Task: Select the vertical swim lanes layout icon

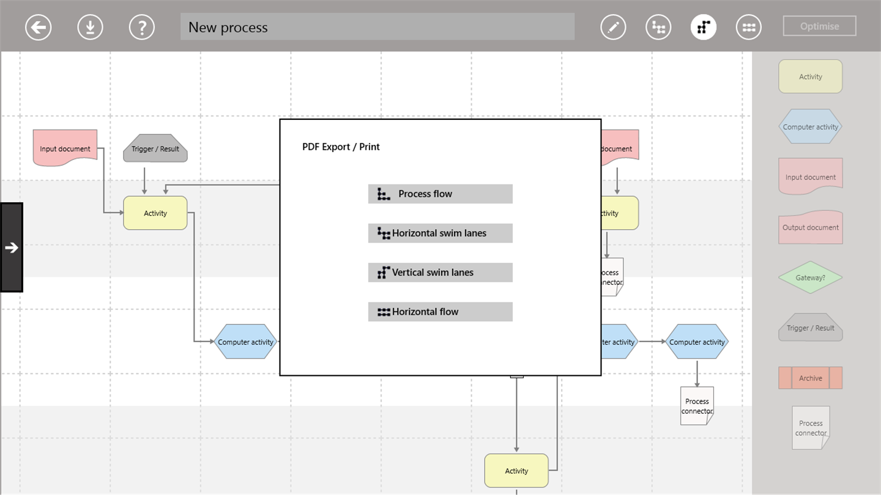Action: (704, 28)
